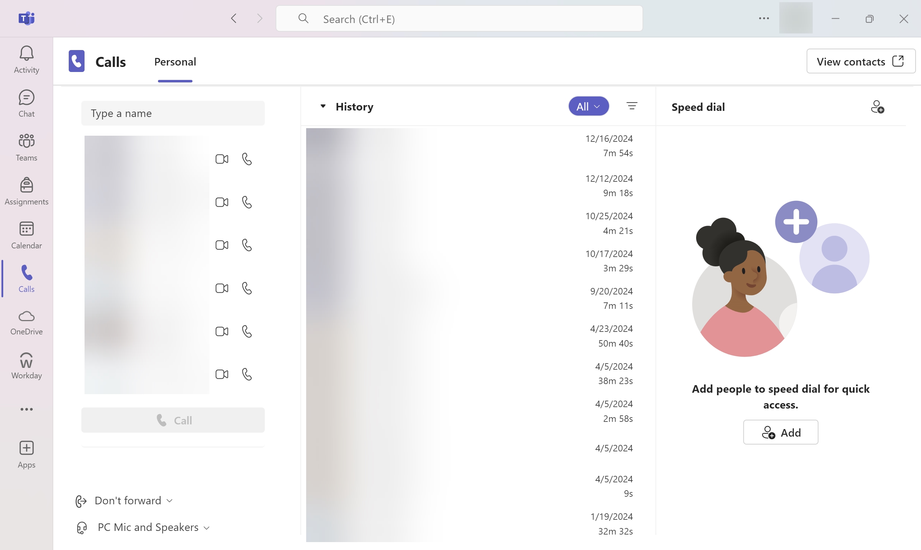This screenshot has width=921, height=550.
Task: Collapse the History section
Action: pyautogui.click(x=323, y=107)
